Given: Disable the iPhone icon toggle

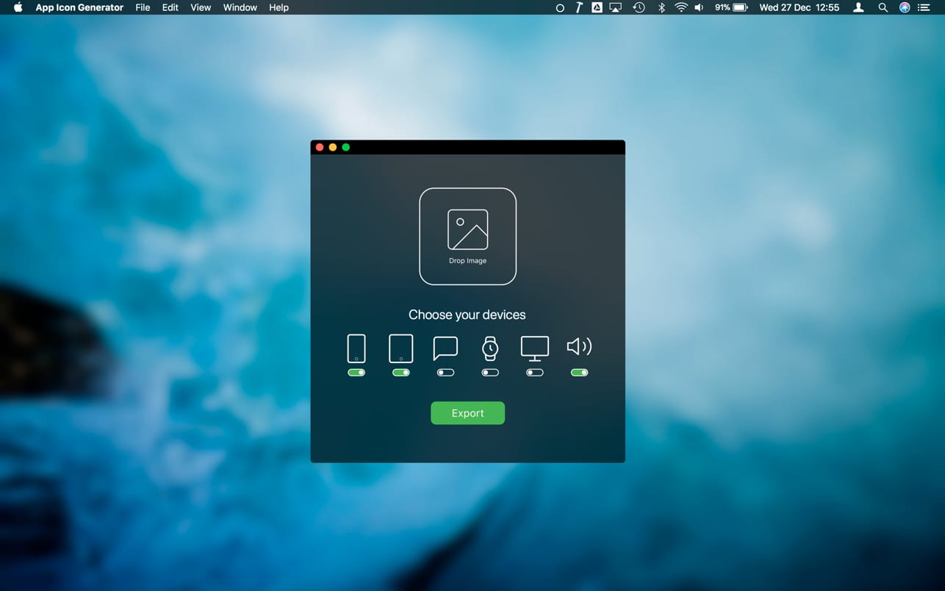Looking at the screenshot, I should click(356, 372).
